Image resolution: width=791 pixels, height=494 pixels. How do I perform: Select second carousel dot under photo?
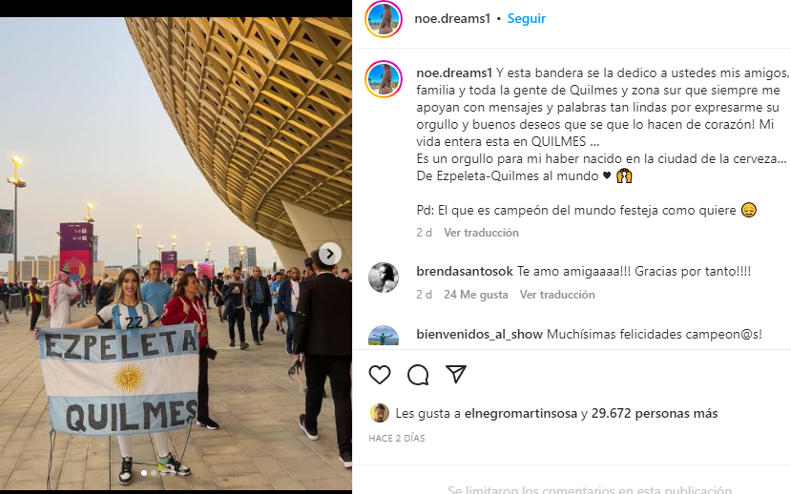(154, 473)
